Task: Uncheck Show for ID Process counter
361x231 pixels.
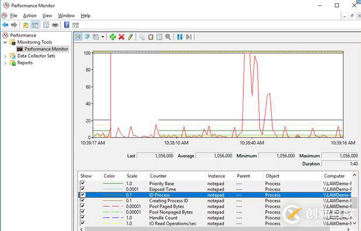Action: 82,195
